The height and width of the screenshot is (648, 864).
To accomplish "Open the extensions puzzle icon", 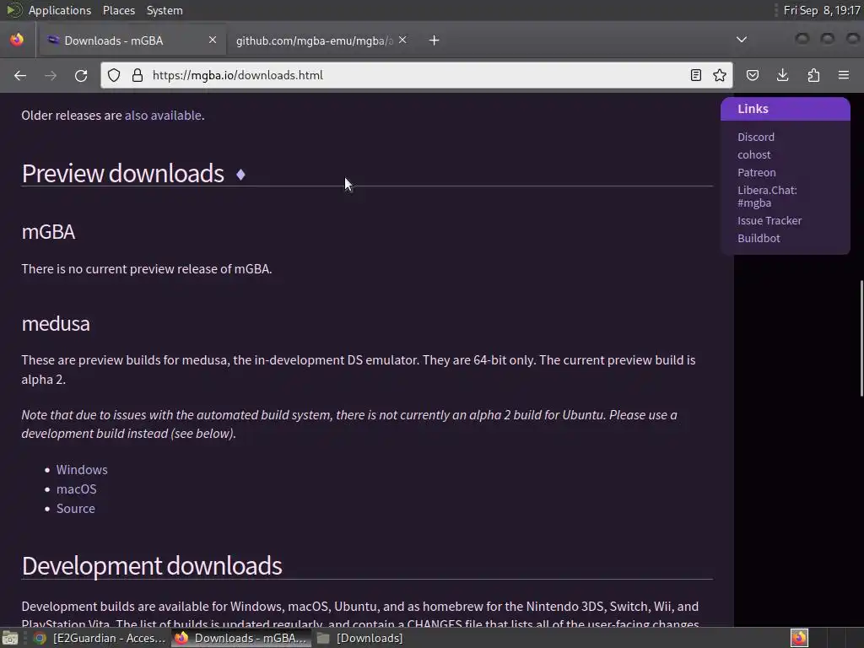I will point(813,75).
